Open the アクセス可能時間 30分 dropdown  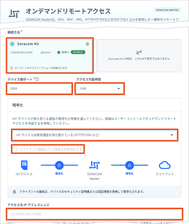coord(99,89)
